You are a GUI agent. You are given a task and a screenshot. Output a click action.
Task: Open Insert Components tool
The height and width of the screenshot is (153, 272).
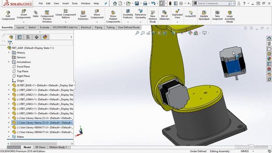point(24,14)
